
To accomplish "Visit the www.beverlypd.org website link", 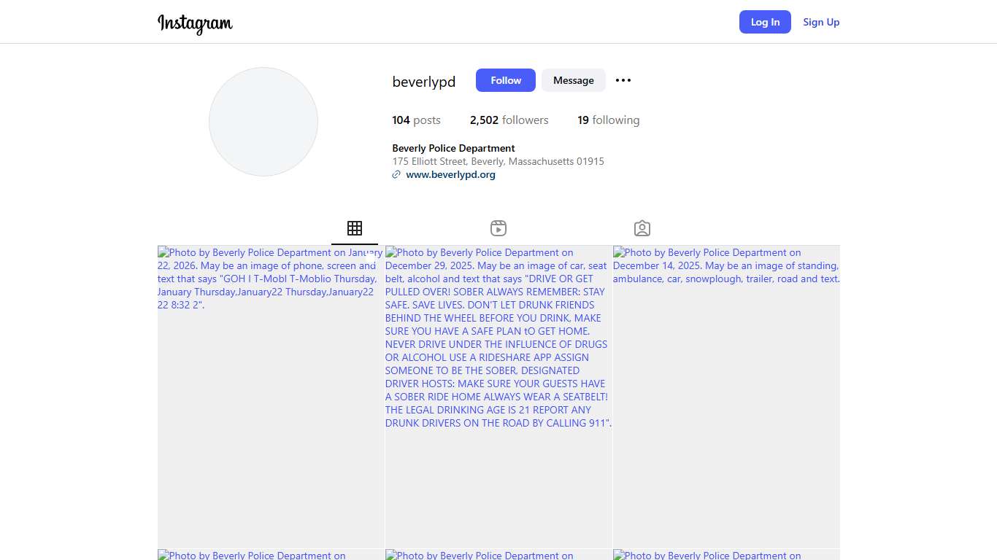I will 450,175.
